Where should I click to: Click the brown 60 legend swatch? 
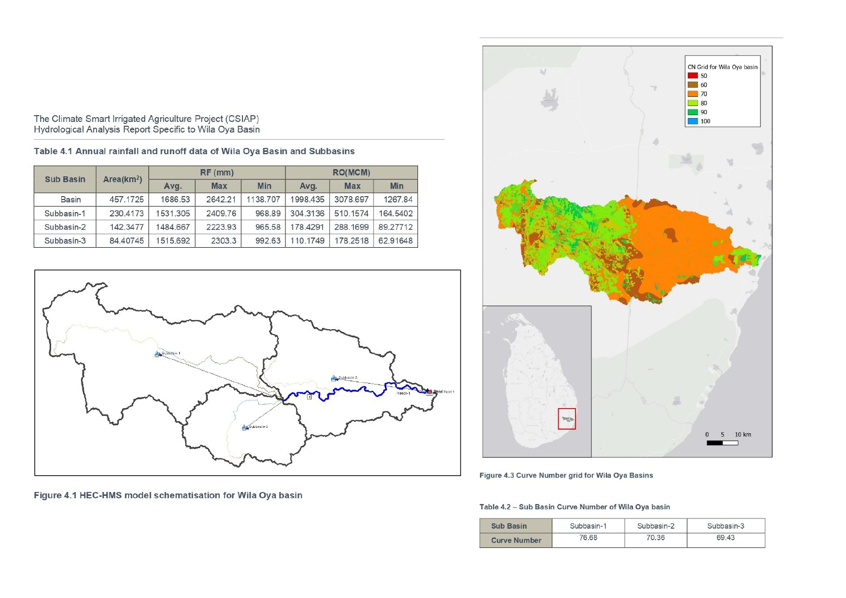(x=692, y=85)
